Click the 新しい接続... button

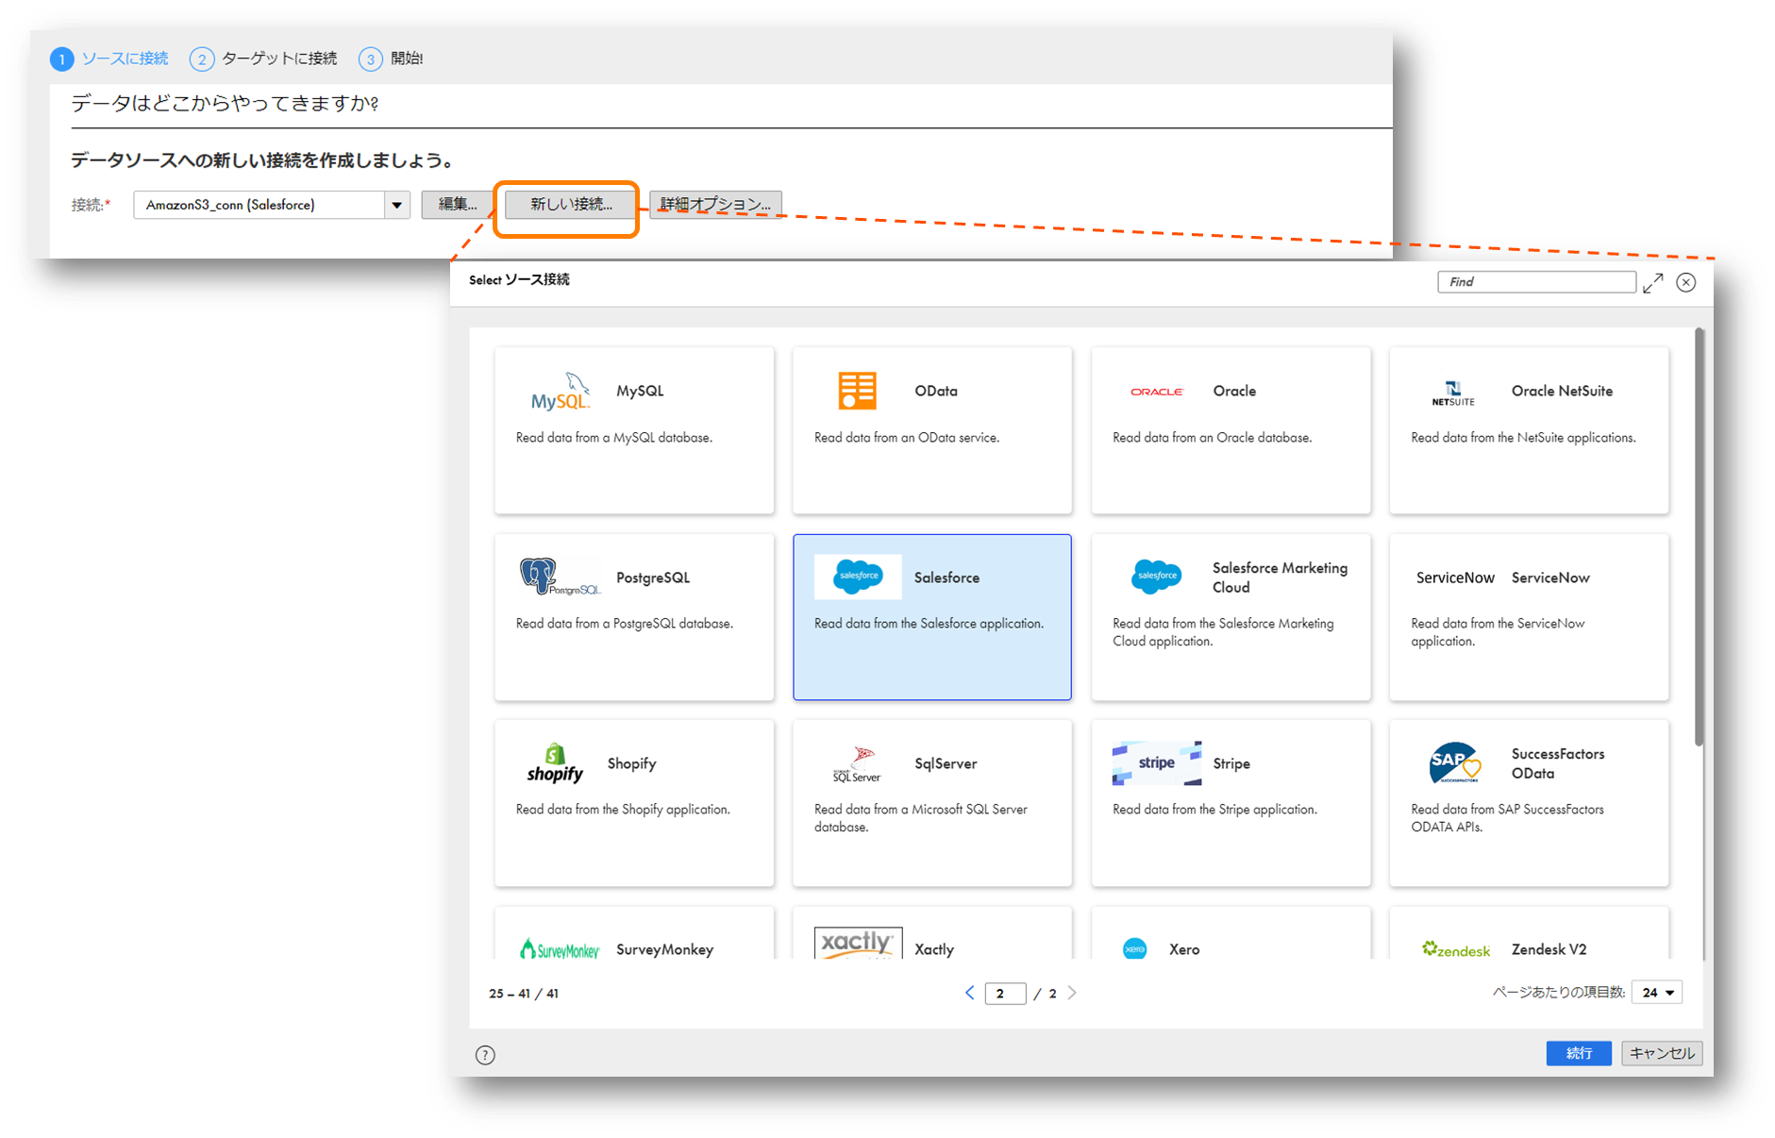pos(570,205)
